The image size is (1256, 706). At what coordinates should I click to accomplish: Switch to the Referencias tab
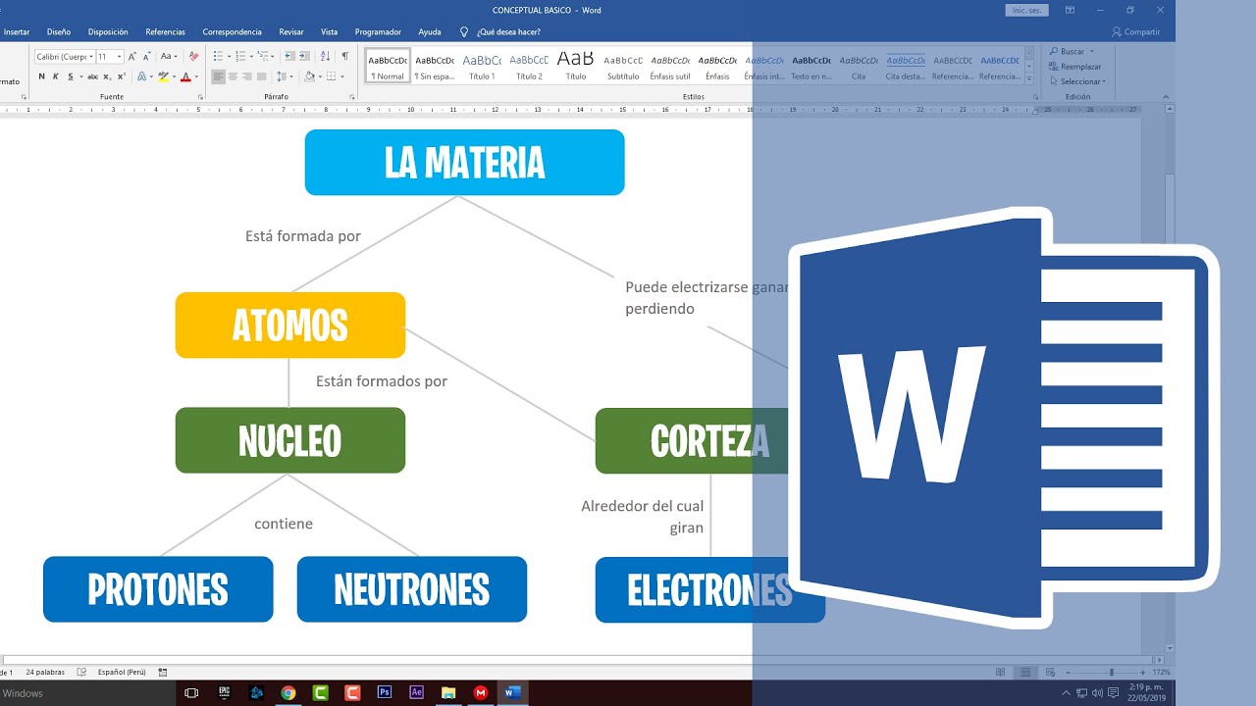tap(165, 31)
